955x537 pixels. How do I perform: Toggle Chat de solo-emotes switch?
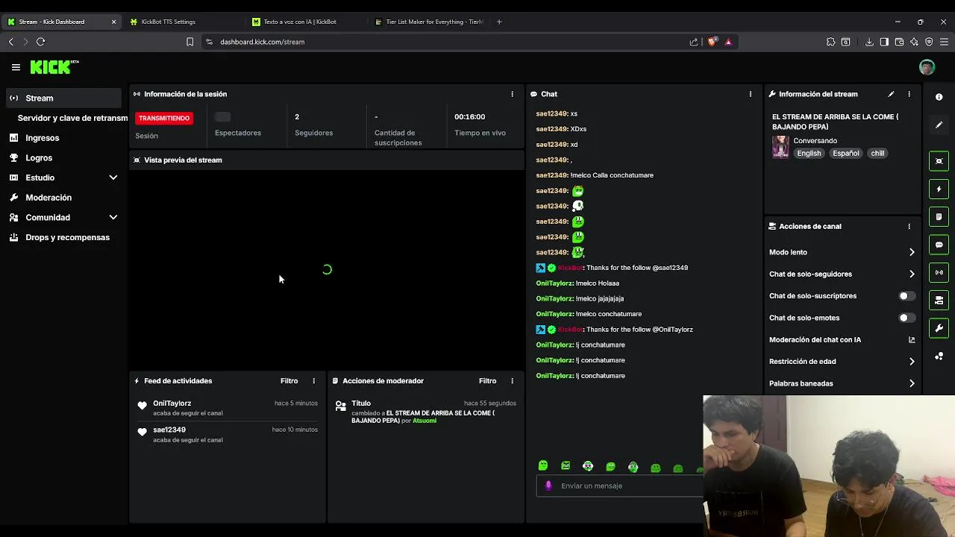pyautogui.click(x=906, y=318)
